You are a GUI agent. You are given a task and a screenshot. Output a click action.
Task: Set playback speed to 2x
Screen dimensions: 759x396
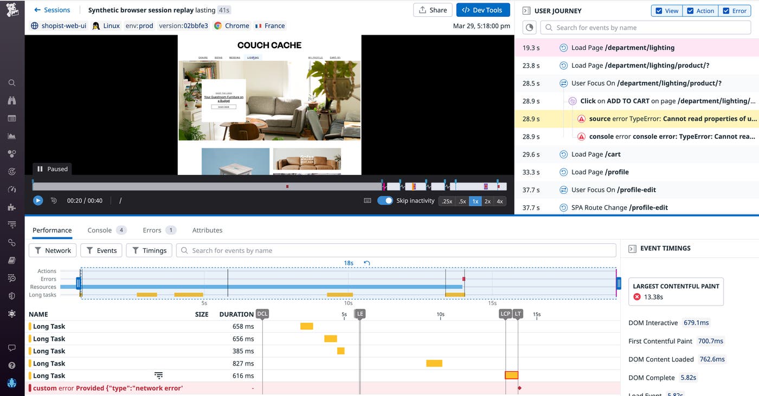coord(487,201)
